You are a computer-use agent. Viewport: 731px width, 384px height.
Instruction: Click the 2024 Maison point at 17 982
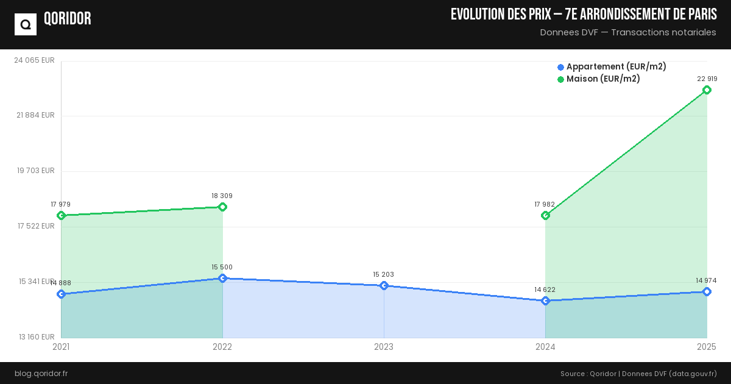[545, 215]
